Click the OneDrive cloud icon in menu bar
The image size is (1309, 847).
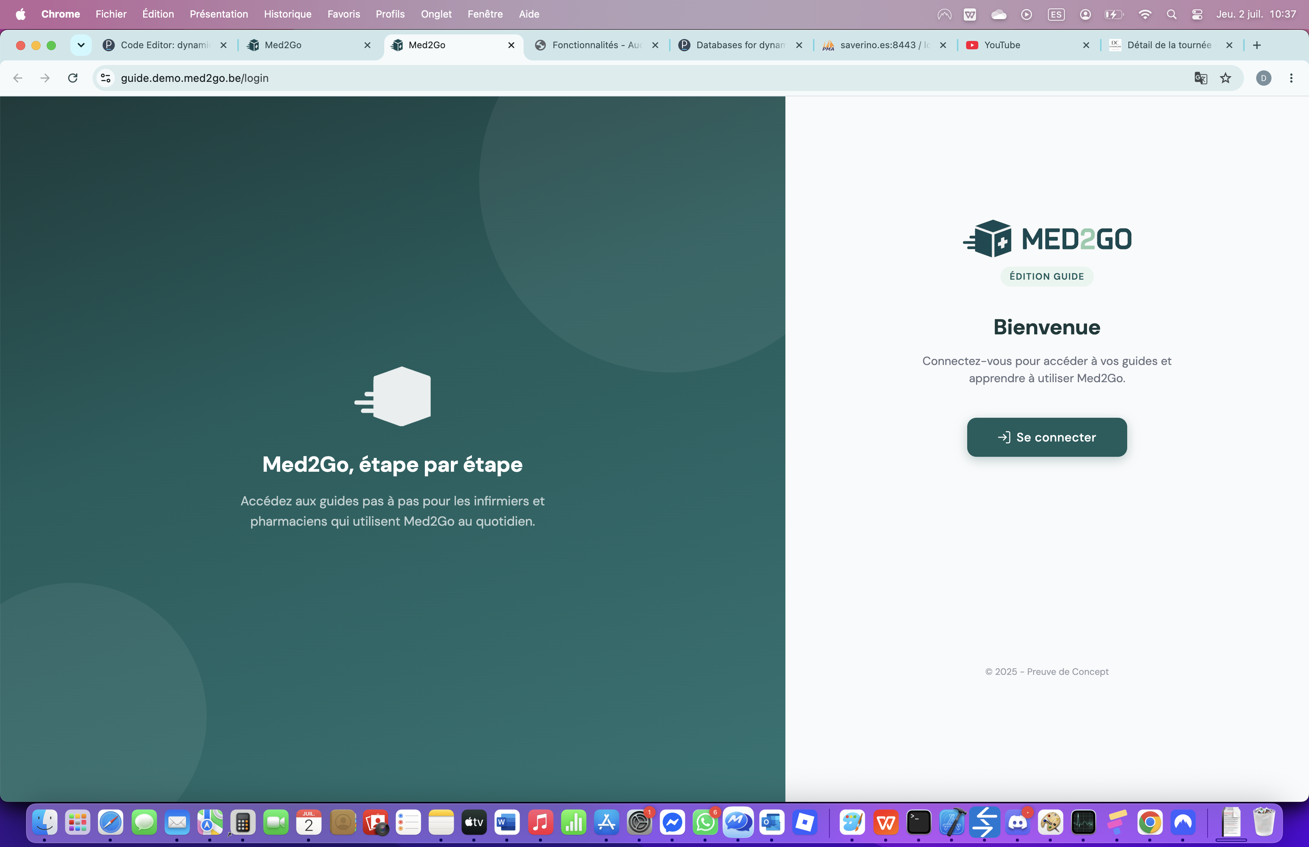(999, 14)
